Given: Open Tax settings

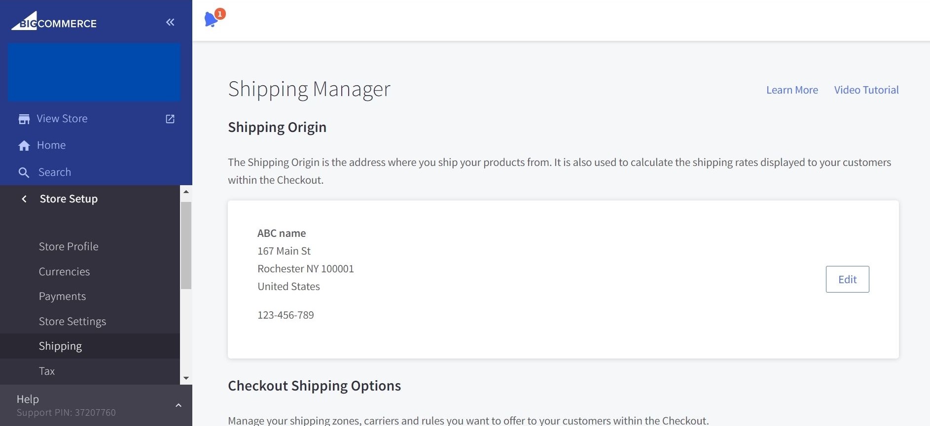Looking at the screenshot, I should pyautogui.click(x=47, y=371).
